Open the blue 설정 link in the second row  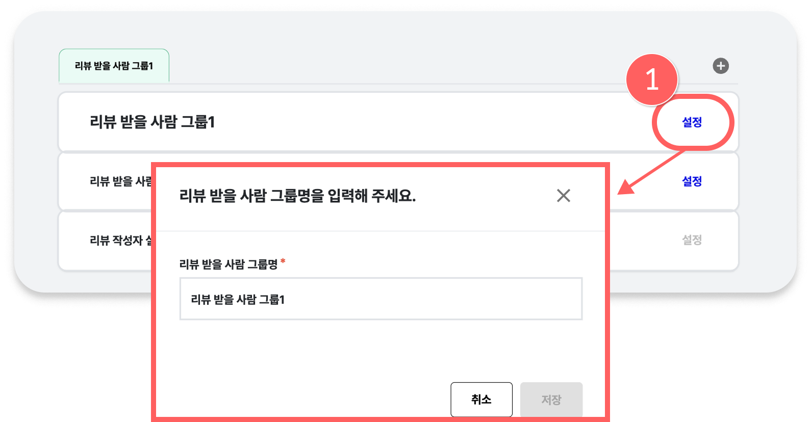(692, 181)
